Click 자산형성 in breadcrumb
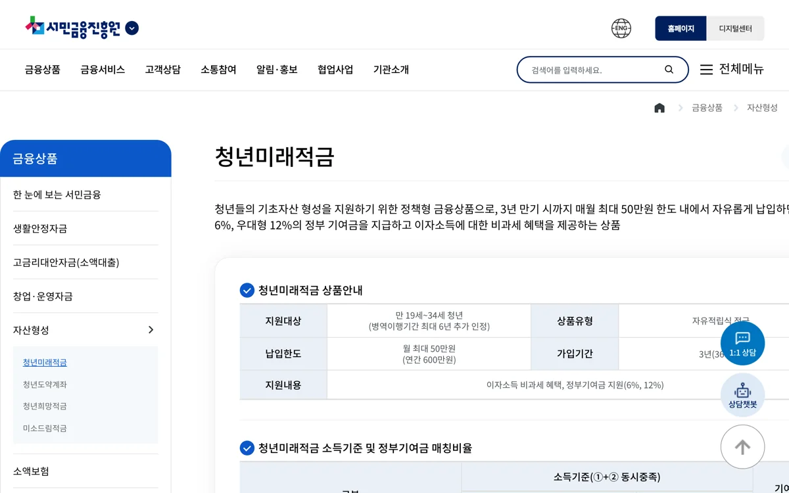 762,108
